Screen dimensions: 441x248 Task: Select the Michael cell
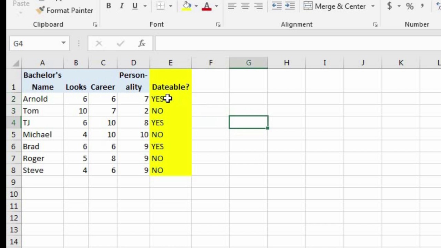42,135
